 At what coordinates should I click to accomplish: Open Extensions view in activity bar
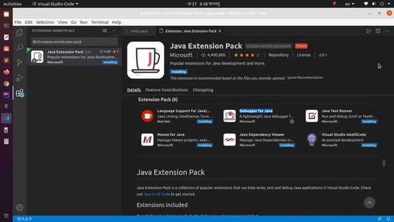pos(20,93)
